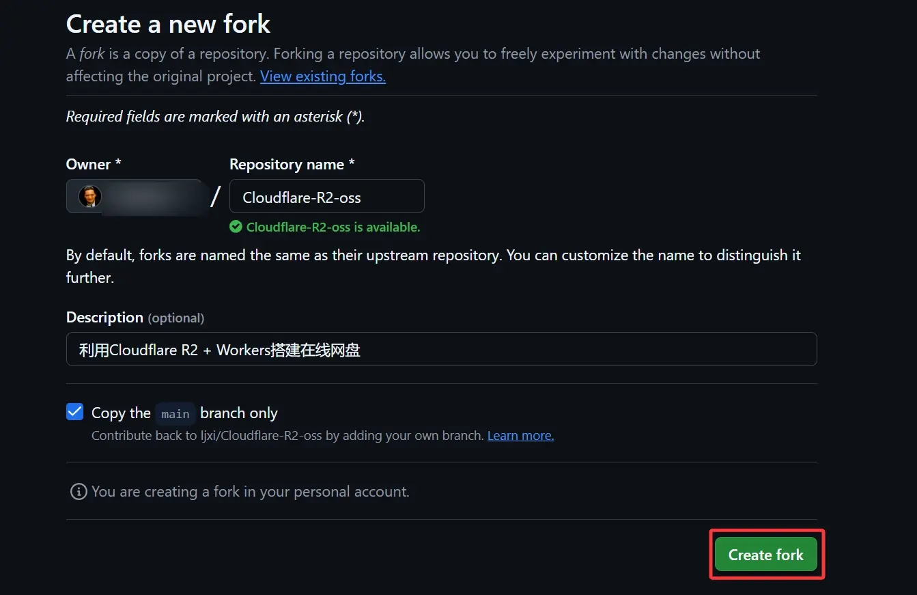Viewport: 917px width, 595px height.
Task: Open View existing forks link
Action: [x=322, y=76]
